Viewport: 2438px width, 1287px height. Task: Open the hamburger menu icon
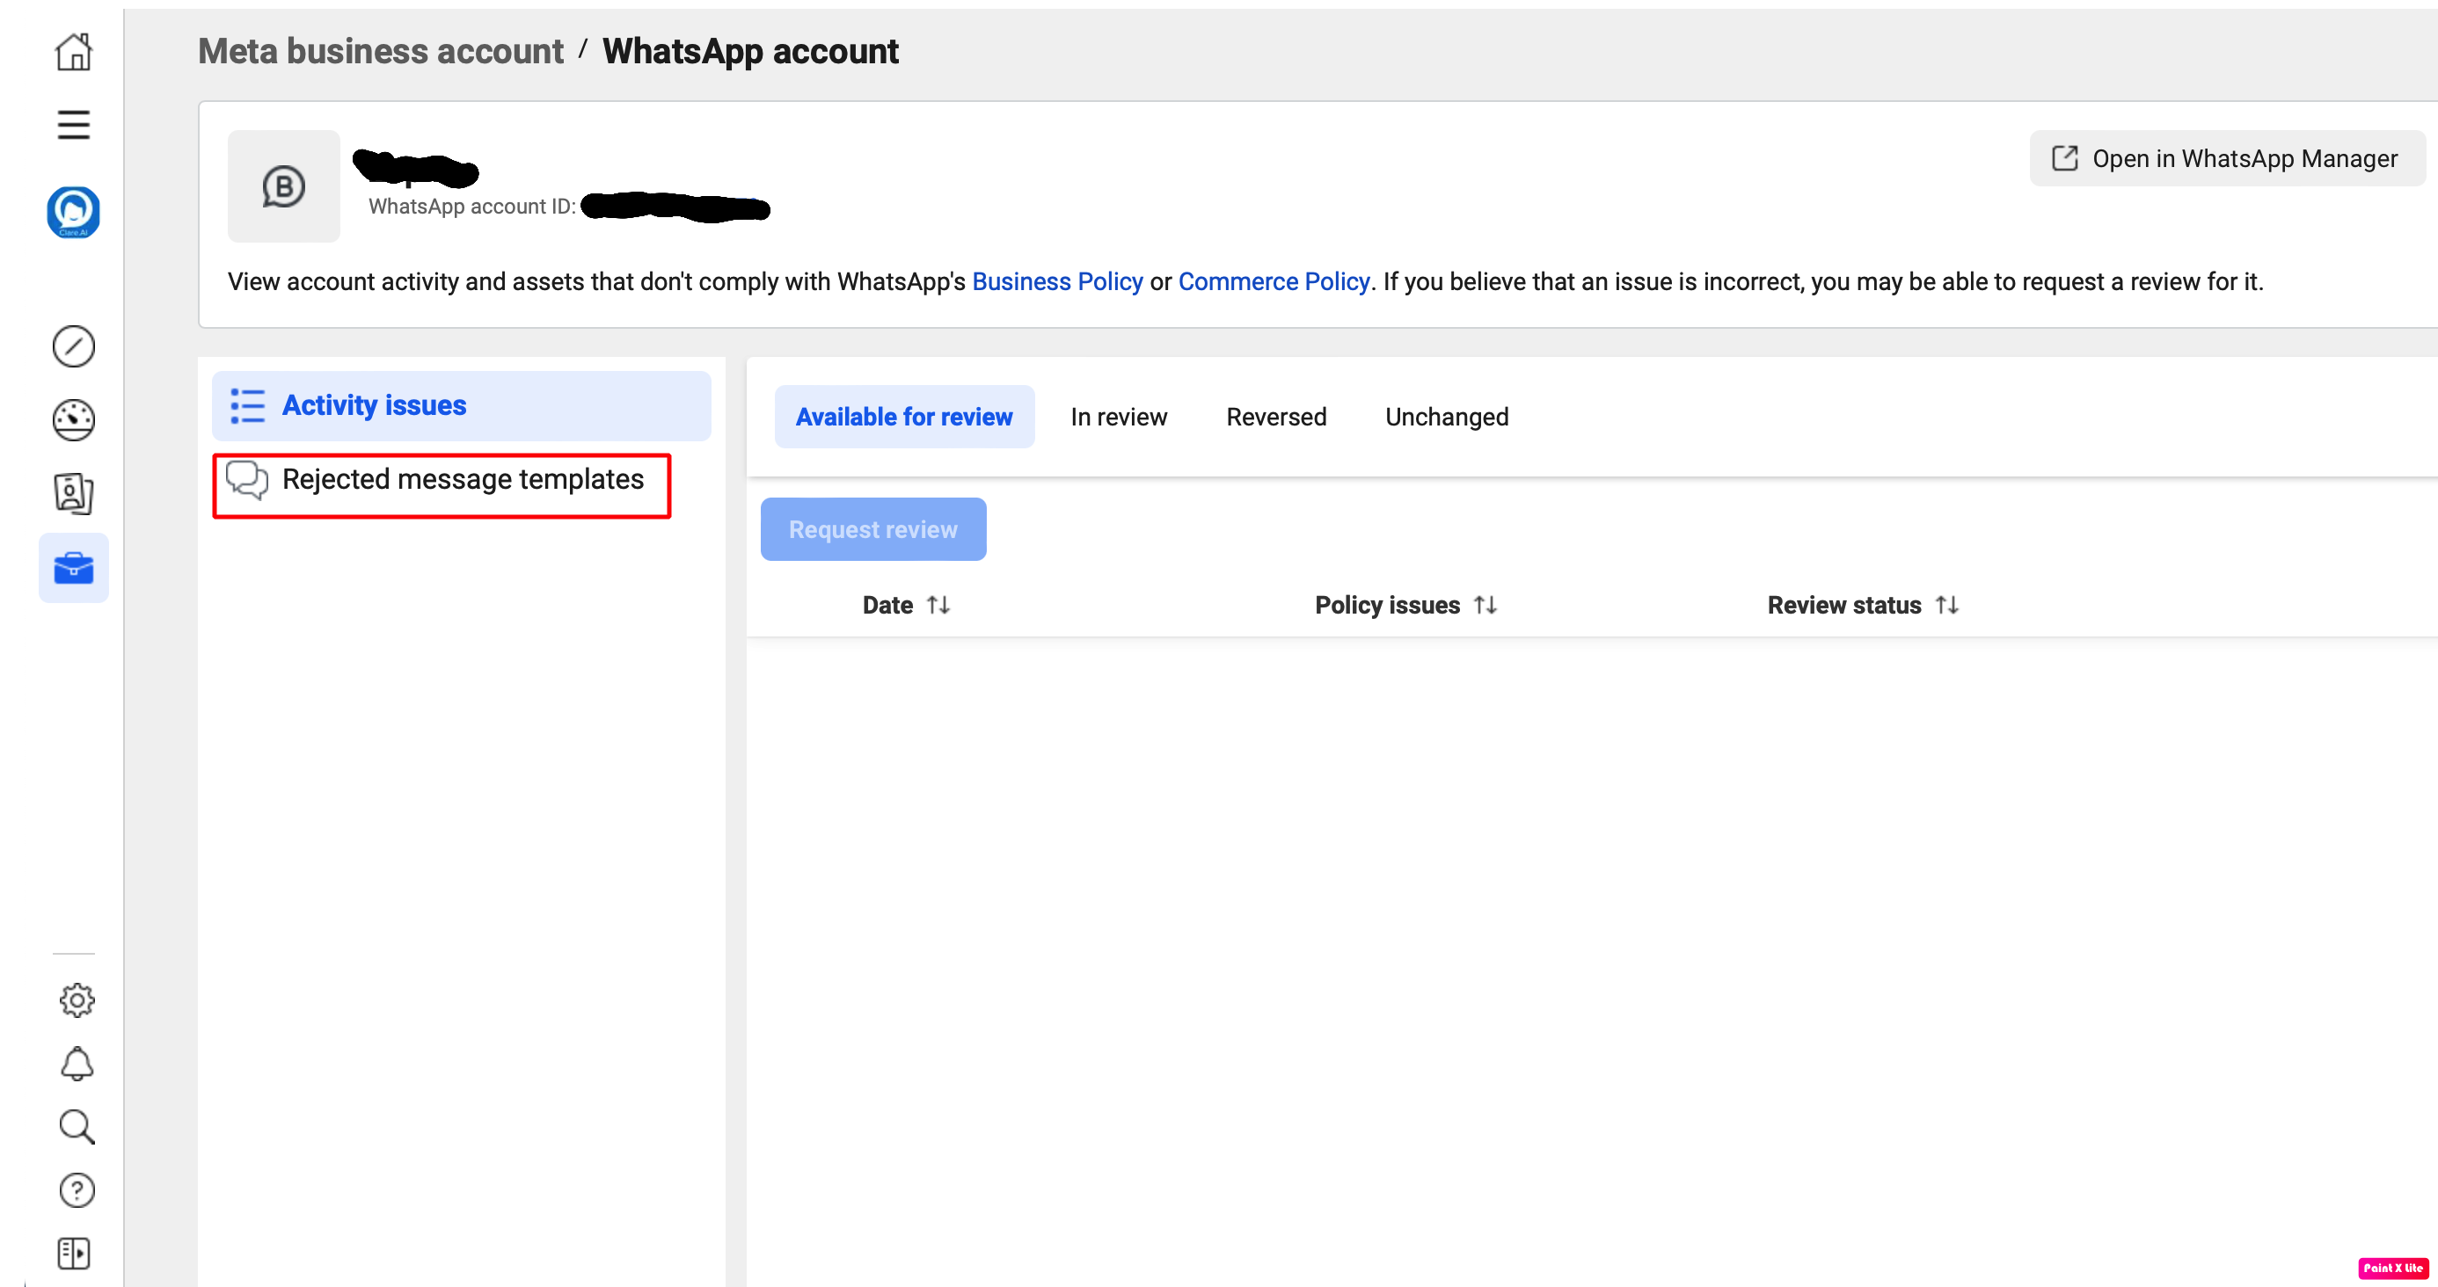(73, 124)
